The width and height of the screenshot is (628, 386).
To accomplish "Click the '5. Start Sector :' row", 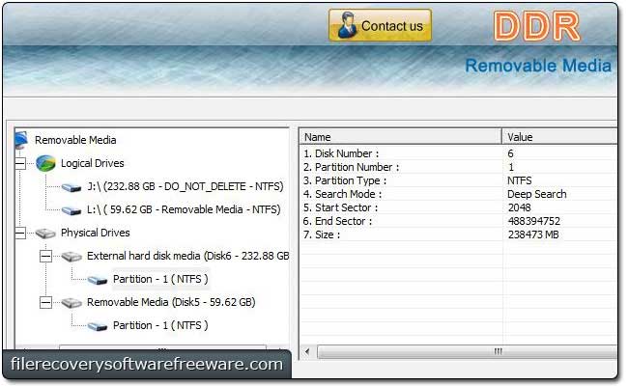I will pos(459,207).
